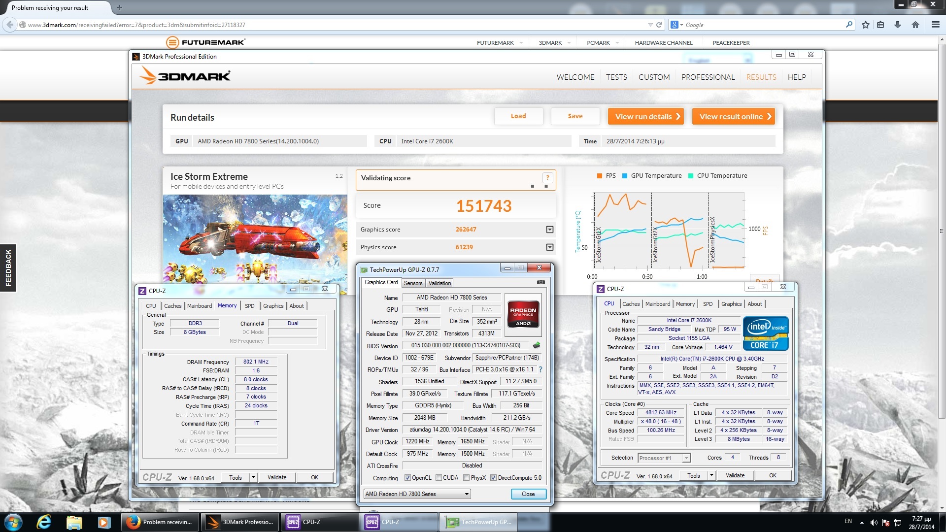The image size is (946, 532).
Task: Click the HARDWARE CHANNEL site link
Action: coord(663,43)
